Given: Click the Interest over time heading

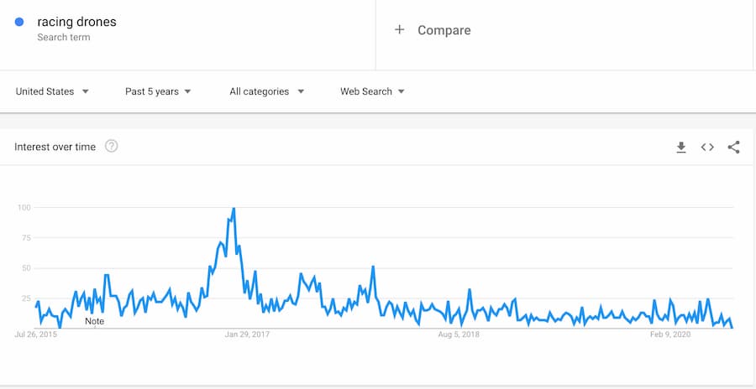Looking at the screenshot, I should [x=55, y=147].
